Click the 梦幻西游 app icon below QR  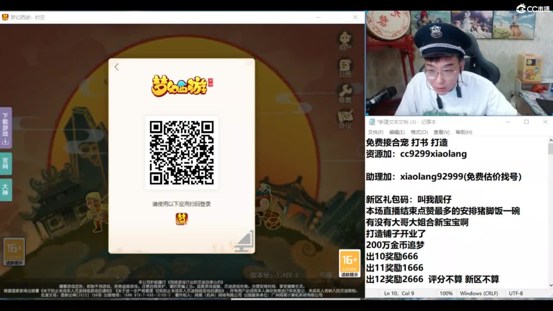[181, 219]
